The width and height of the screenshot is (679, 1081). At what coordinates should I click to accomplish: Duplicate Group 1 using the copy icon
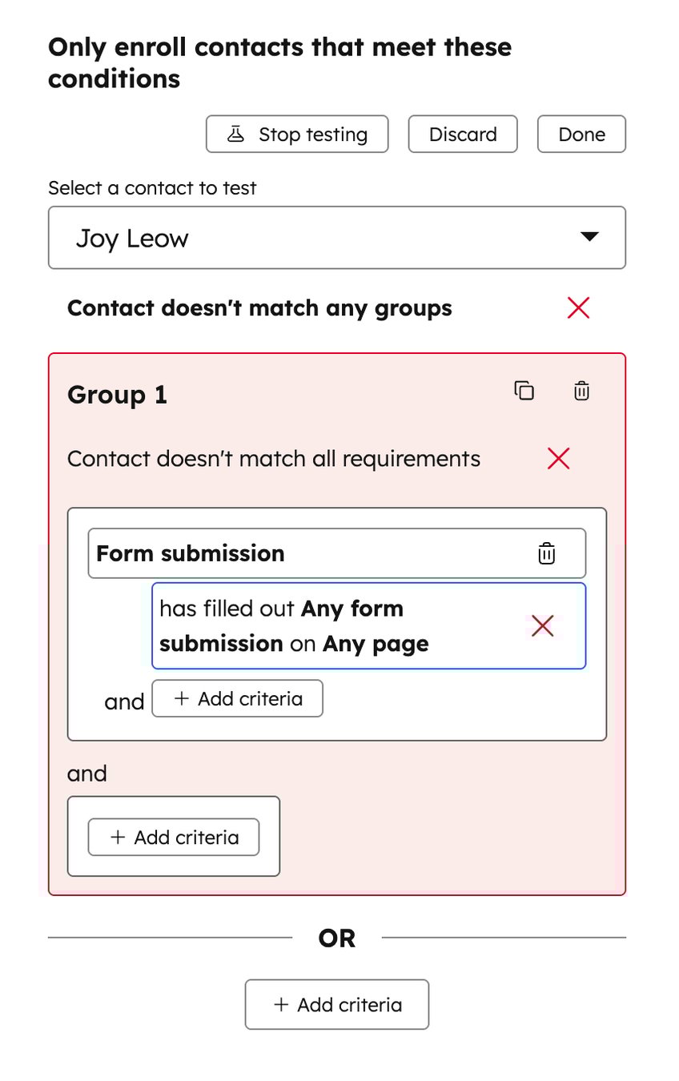(x=524, y=392)
